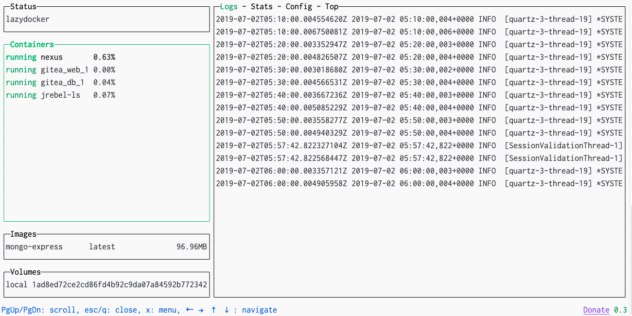Select the local volume entry
Screen dimensions: 632x316
(106, 284)
